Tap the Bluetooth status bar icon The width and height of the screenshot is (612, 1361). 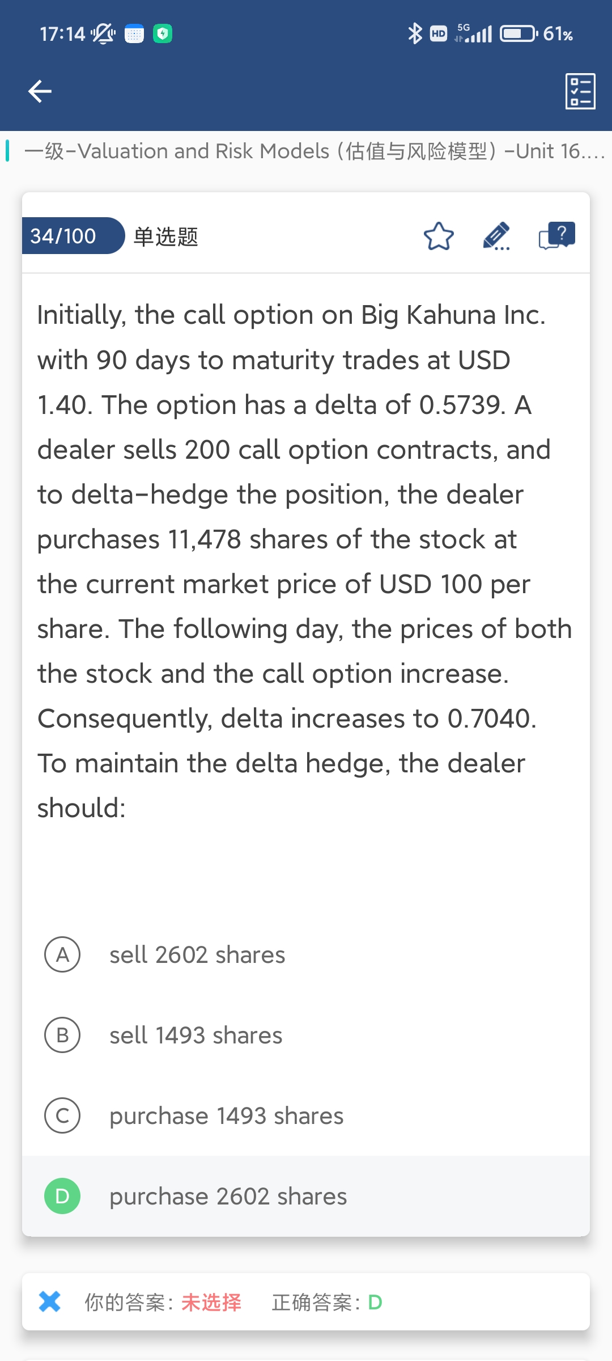click(415, 34)
